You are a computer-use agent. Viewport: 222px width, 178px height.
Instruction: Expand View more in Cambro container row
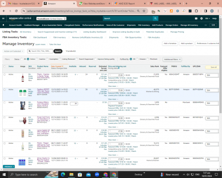[113, 99]
